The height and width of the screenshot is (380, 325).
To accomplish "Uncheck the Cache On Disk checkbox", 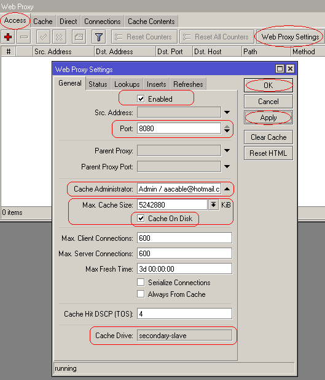I will 141,219.
